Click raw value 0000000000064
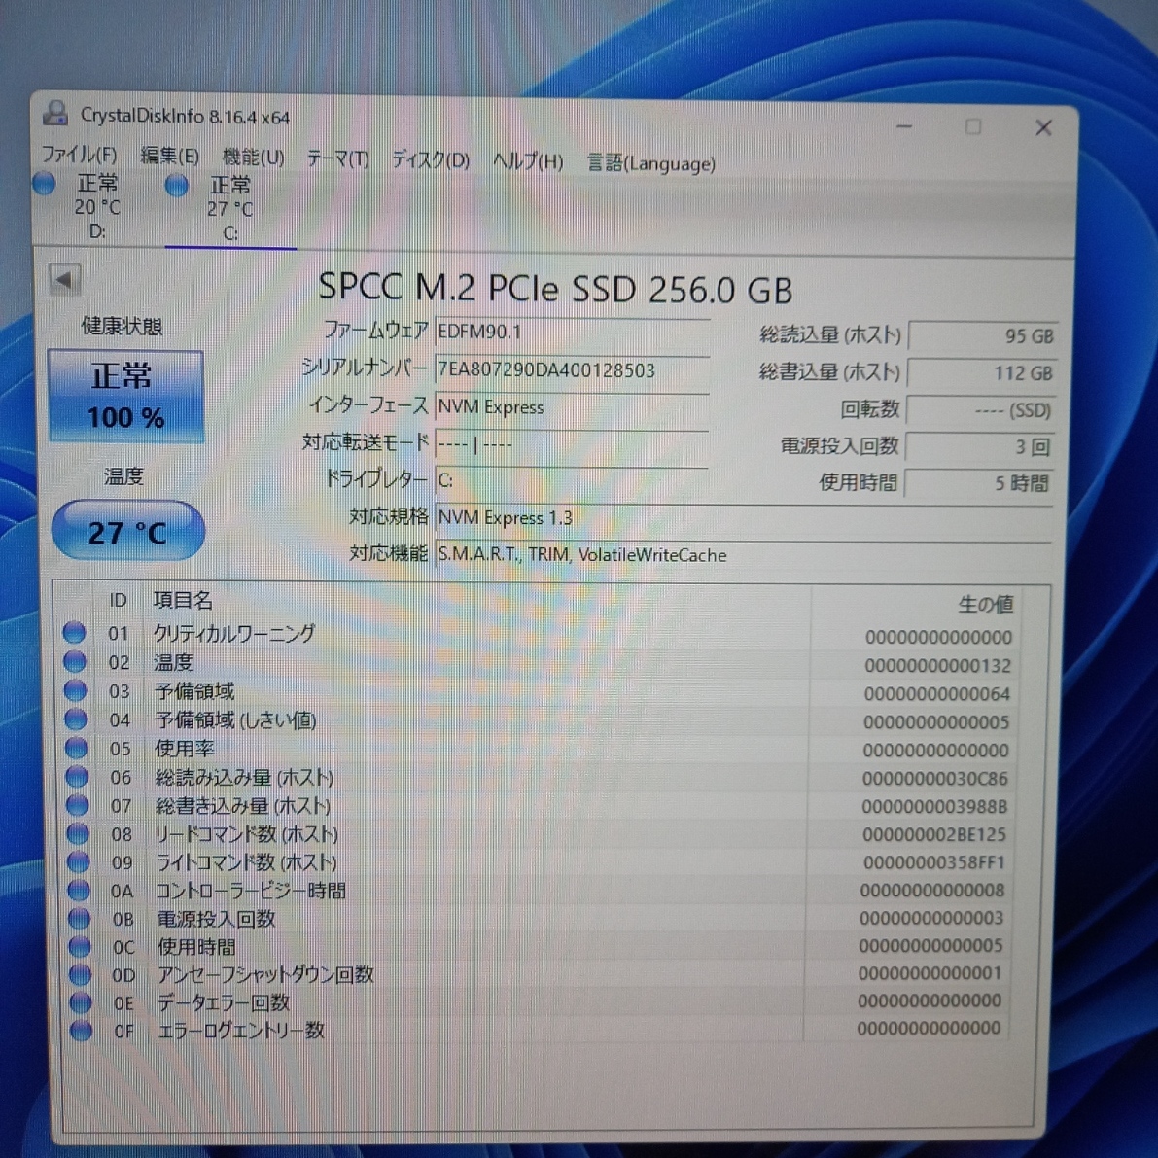Screen dimensions: 1158x1158 point(937,694)
